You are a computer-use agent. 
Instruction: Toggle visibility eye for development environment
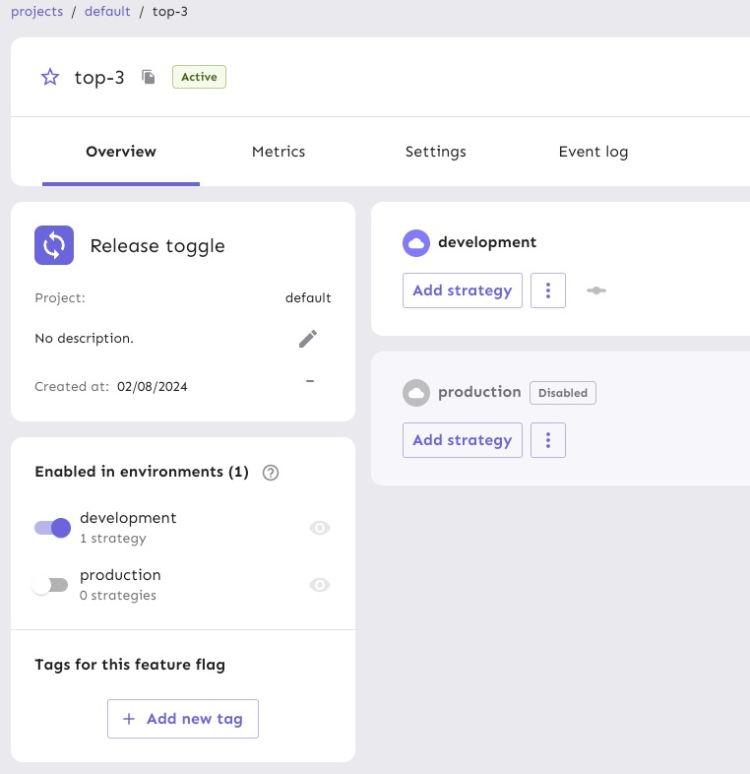320,528
